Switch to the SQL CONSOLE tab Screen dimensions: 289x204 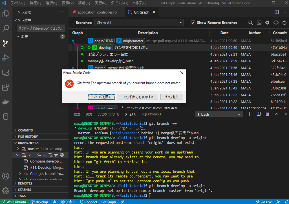(x=152, y=114)
